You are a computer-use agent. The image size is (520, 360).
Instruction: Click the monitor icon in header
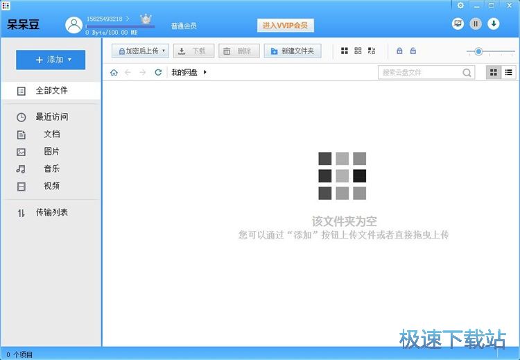pyautogui.click(x=458, y=24)
